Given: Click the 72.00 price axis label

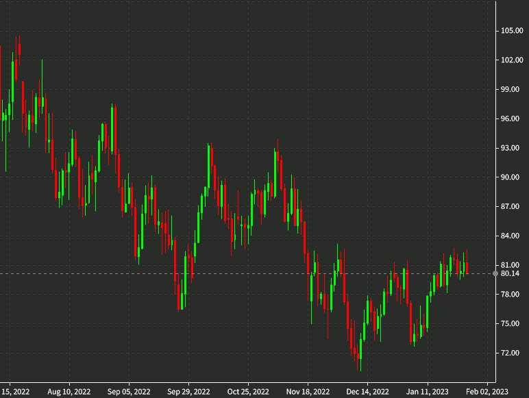Looking at the screenshot, I should click(510, 353).
